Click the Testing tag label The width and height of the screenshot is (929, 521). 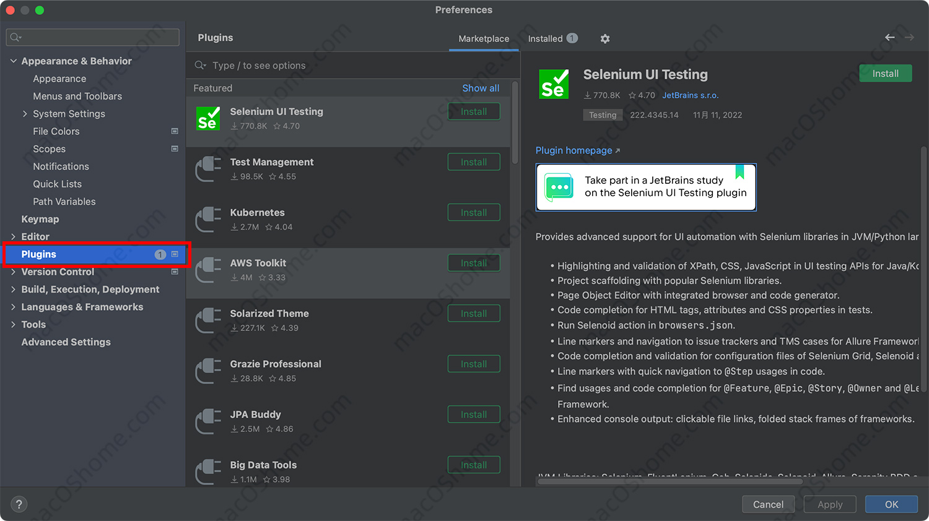pyautogui.click(x=603, y=115)
